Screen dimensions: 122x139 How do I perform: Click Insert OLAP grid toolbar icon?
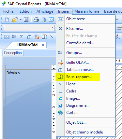point(37,37)
